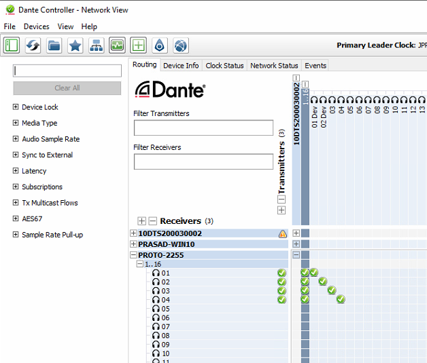
Task: Switch to the Clock Status tab
Action: coord(224,66)
